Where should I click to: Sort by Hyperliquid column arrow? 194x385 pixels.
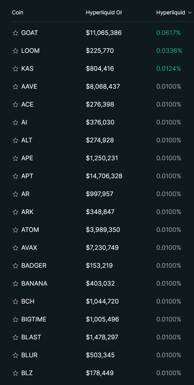coord(190,13)
